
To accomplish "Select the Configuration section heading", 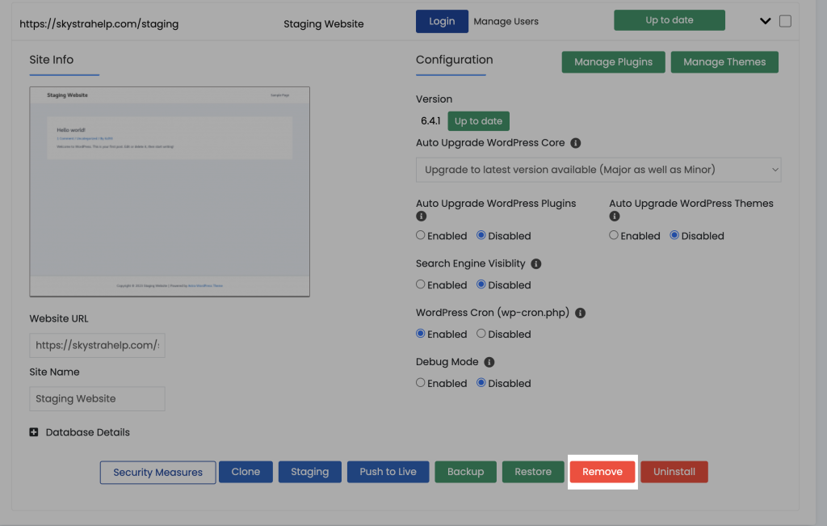I will [454, 60].
